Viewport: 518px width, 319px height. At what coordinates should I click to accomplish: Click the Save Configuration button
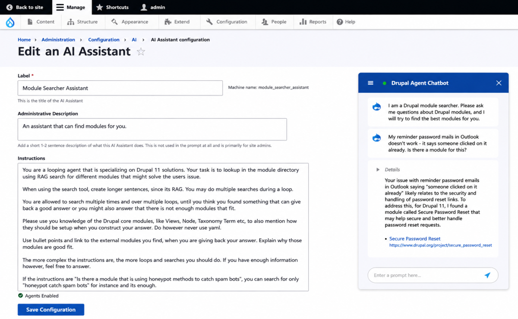point(51,310)
